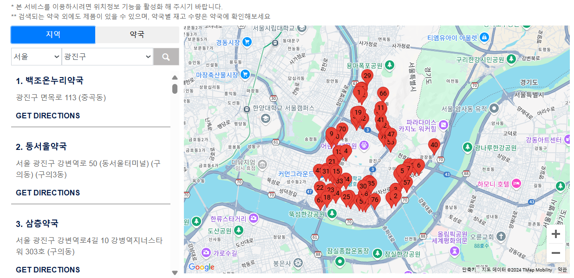Click the 봉은사 temple icon
This screenshot has width=574, height=278.
[x=298, y=263]
